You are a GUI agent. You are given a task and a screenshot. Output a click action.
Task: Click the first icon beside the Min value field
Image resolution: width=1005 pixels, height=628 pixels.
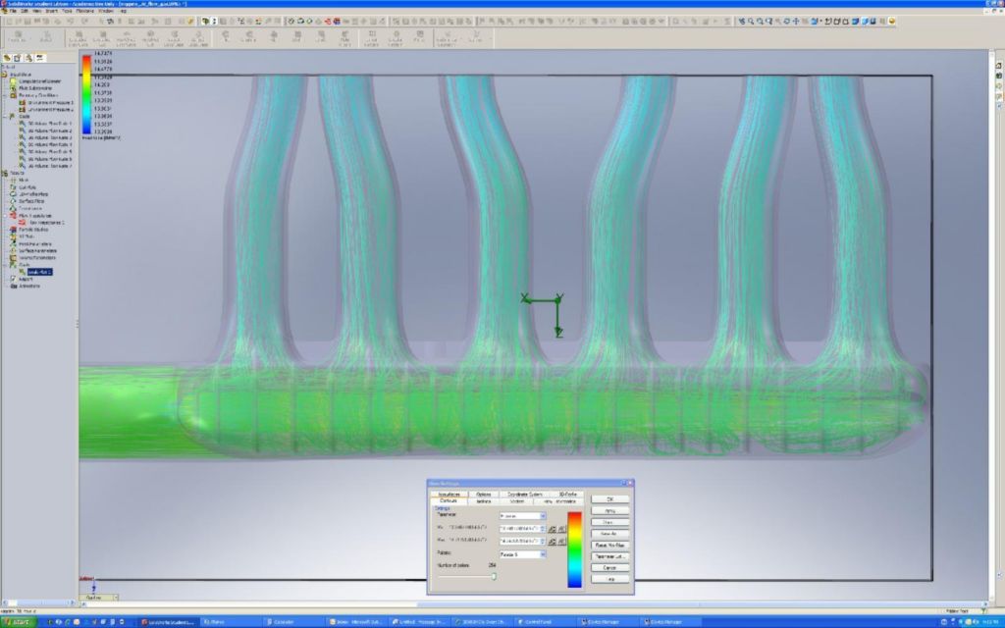[x=554, y=528]
